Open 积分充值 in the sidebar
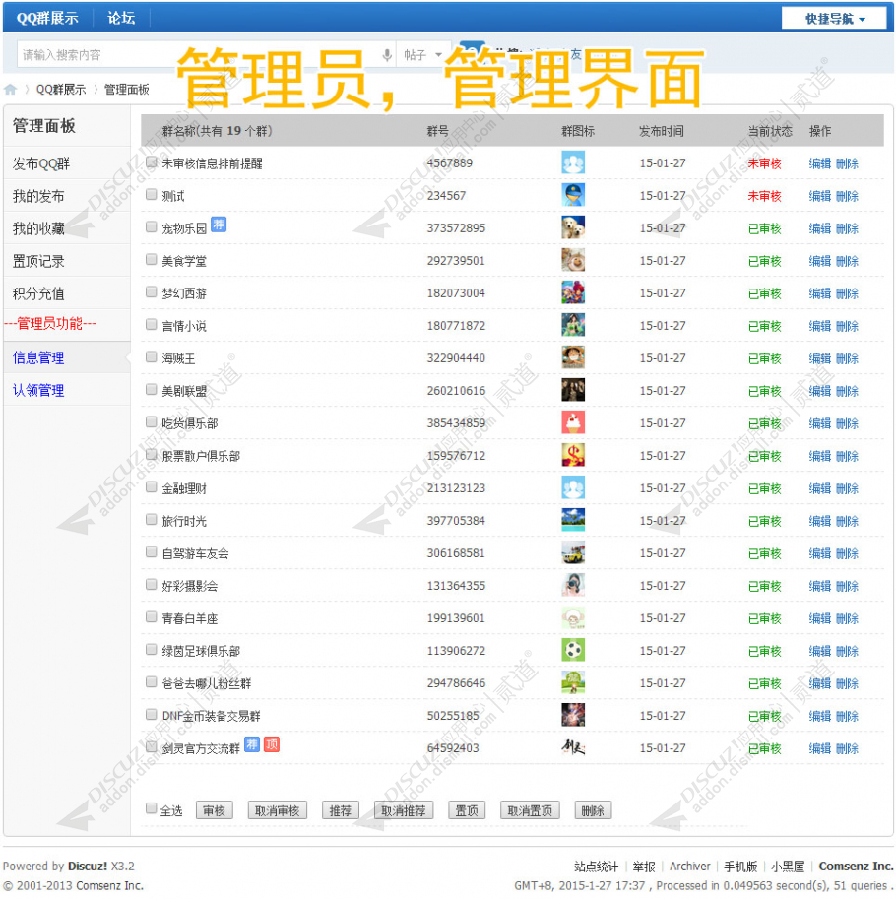Screen dimensions: 896x899 pyautogui.click(x=67, y=294)
